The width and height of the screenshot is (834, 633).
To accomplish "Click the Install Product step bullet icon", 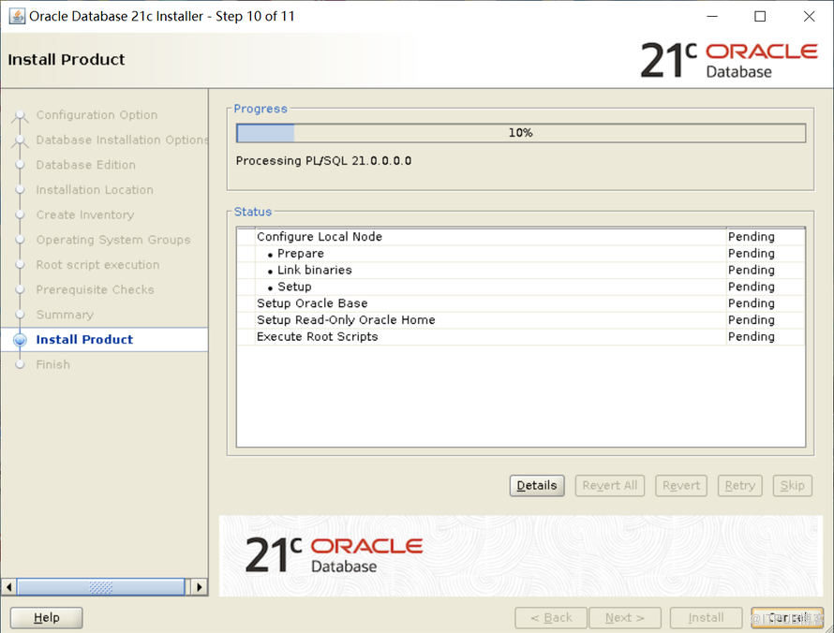I will click(x=20, y=340).
